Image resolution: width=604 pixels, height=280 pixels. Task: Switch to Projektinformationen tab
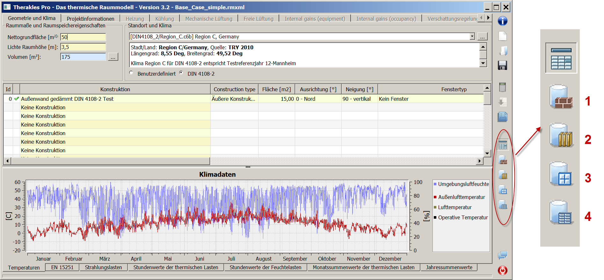91,19
